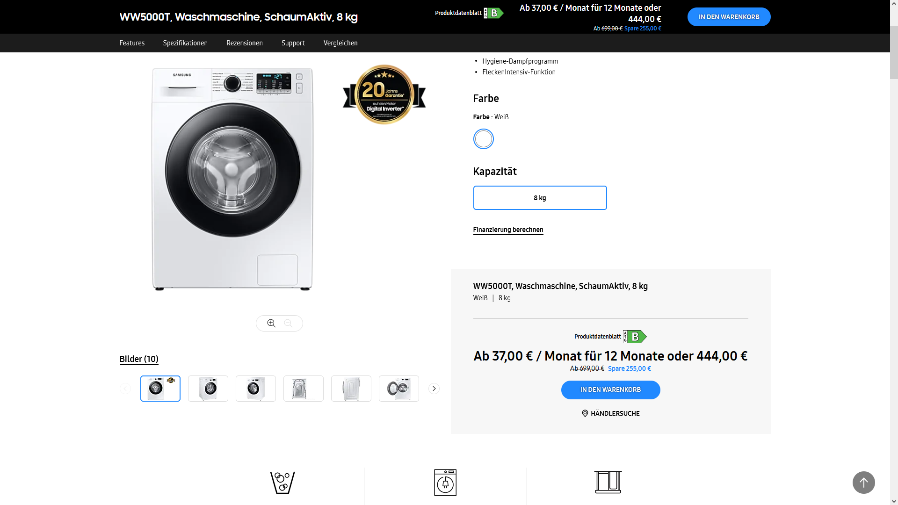The width and height of the screenshot is (898, 505).
Task: Open the second gallery thumbnail image
Action: [x=208, y=389]
